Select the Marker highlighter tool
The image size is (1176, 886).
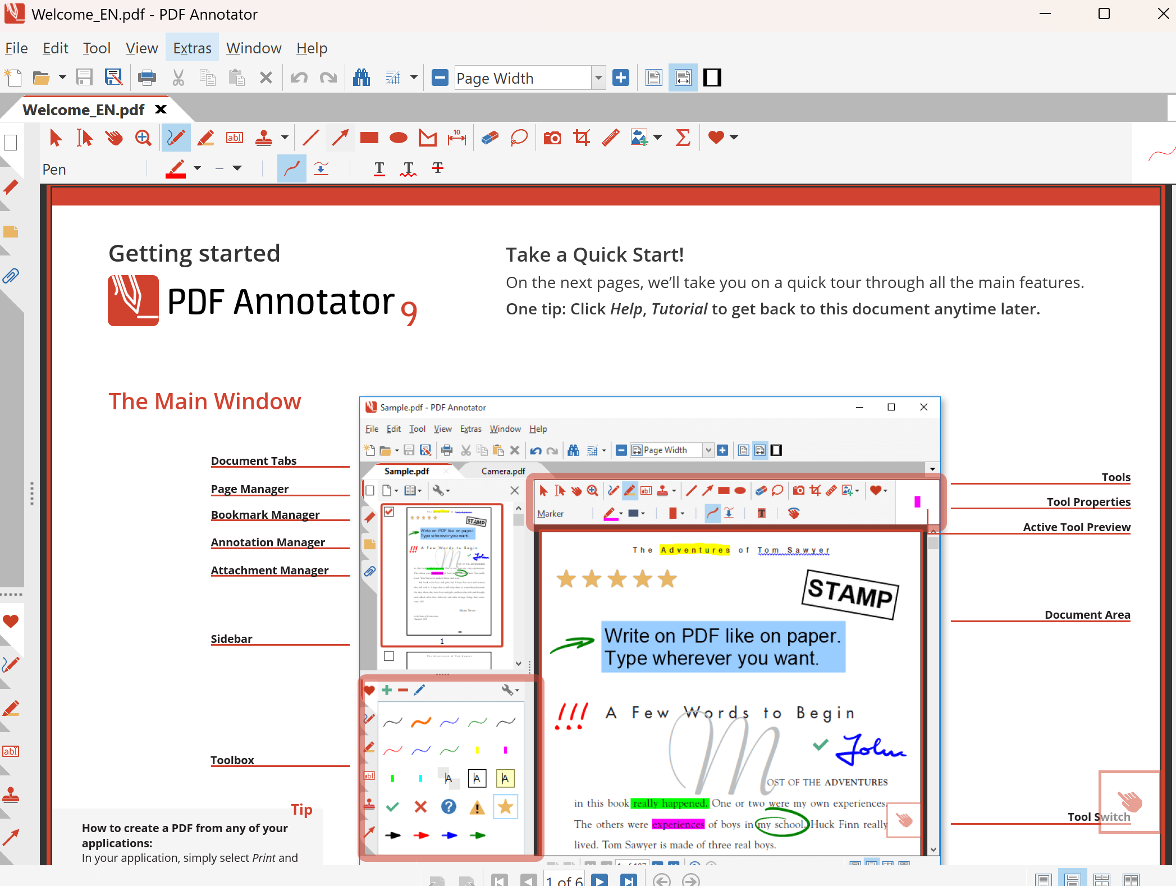tap(205, 138)
